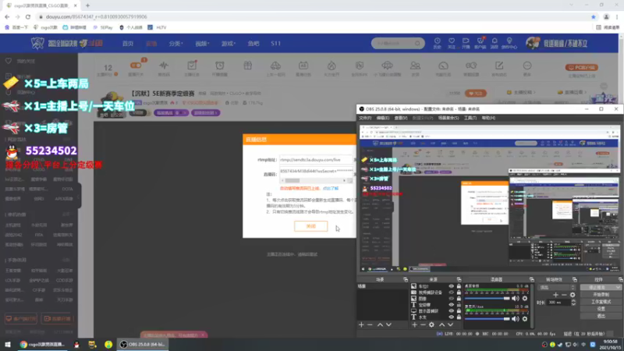
Task: Add a new source in OBS
Action: click(x=414, y=324)
